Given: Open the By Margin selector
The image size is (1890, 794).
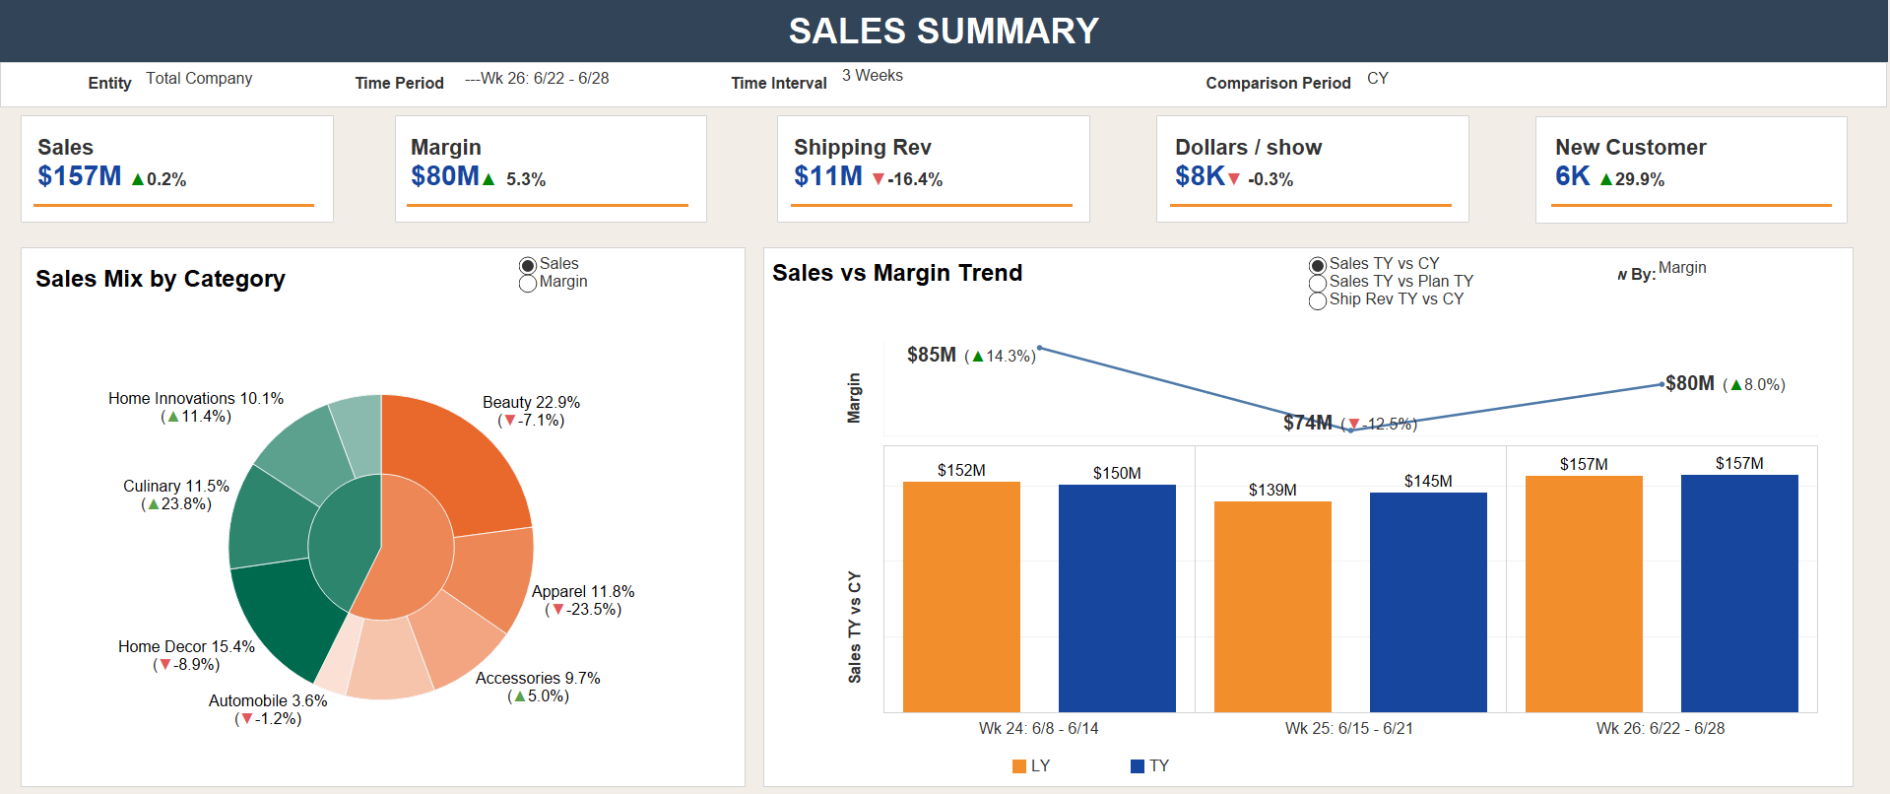Looking at the screenshot, I should click(1682, 268).
